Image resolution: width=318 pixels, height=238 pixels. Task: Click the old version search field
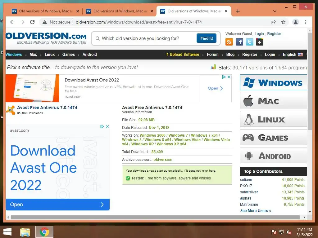[x=145, y=38]
